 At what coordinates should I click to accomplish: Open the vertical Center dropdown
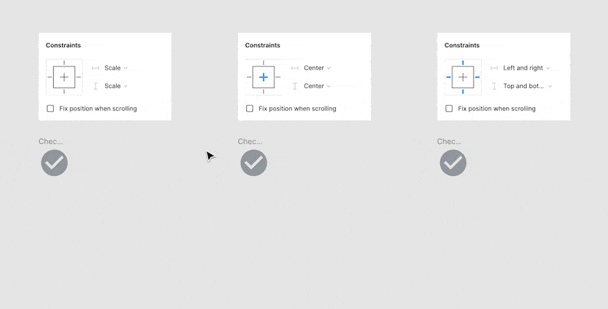pos(317,86)
